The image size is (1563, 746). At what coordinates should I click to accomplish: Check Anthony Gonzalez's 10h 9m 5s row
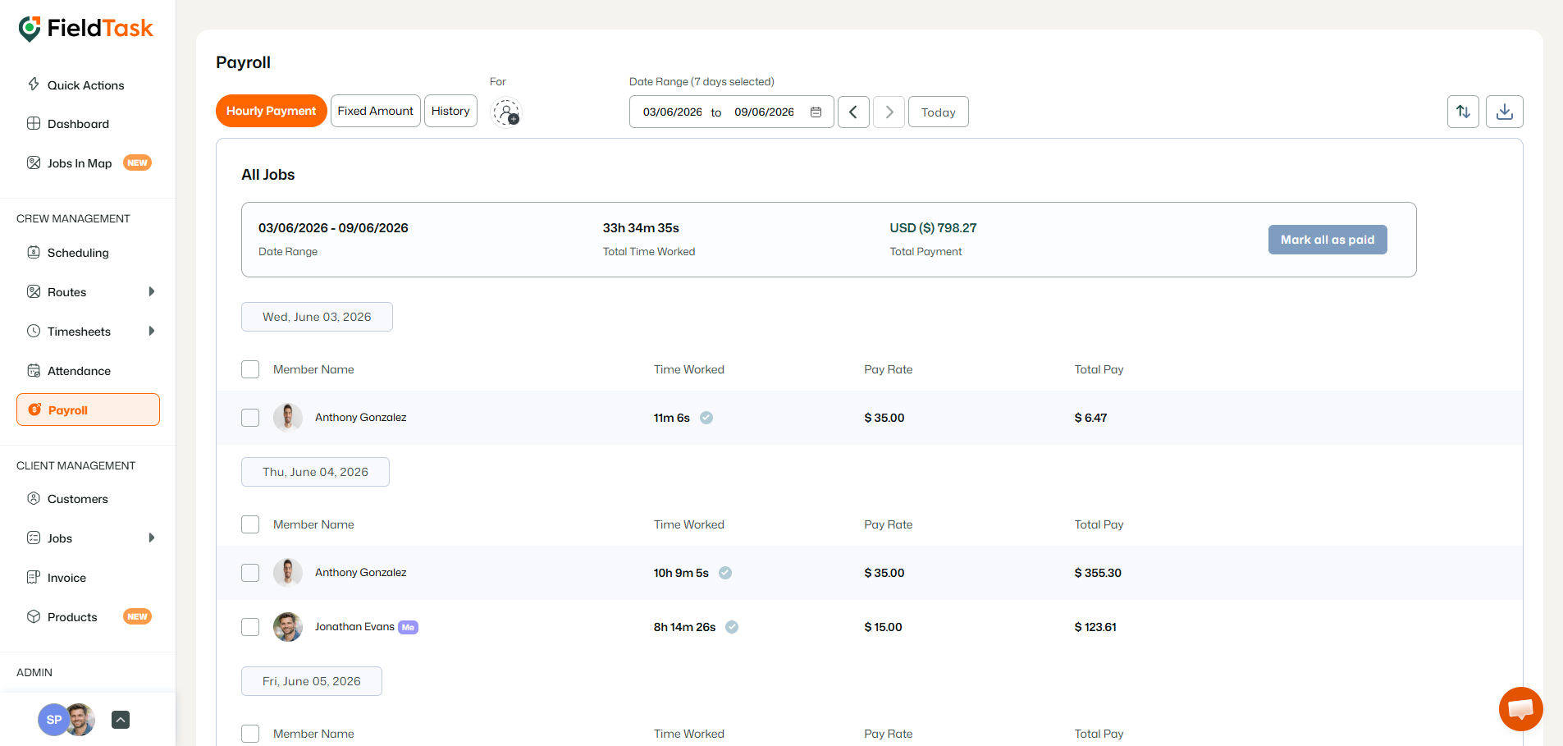(250, 573)
